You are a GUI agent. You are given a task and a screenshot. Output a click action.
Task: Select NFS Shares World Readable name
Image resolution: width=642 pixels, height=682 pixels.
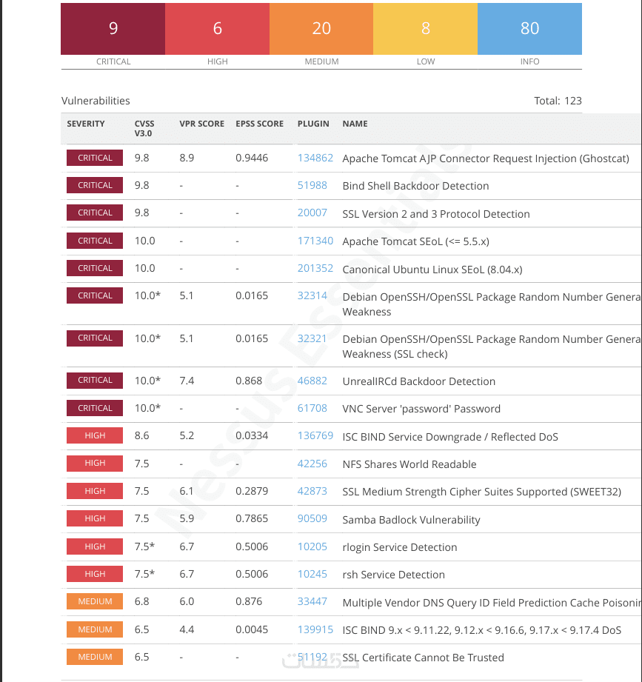coord(409,464)
